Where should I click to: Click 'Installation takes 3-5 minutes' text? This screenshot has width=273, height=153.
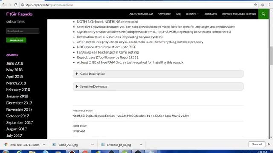tap(99, 37)
